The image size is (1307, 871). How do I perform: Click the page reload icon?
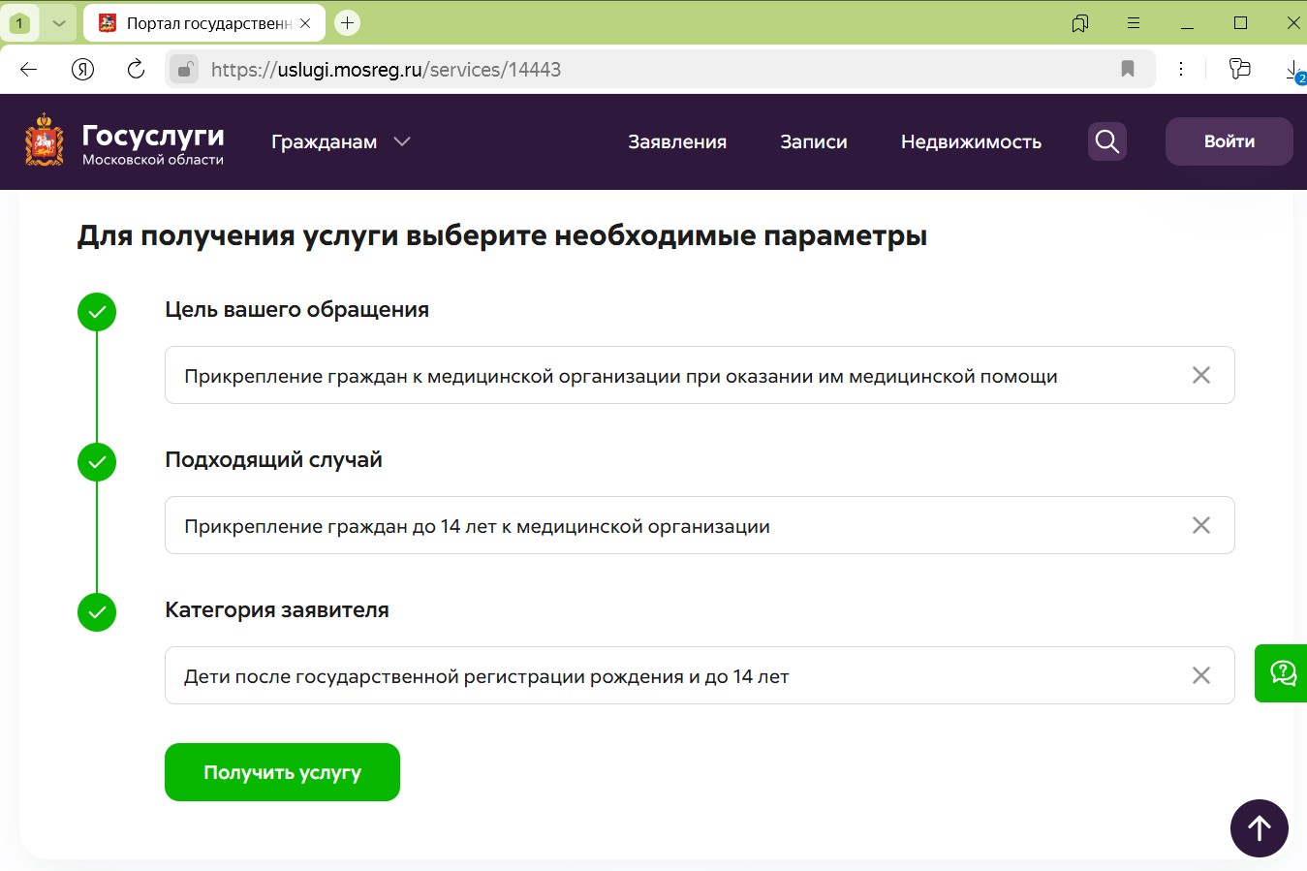coord(135,69)
